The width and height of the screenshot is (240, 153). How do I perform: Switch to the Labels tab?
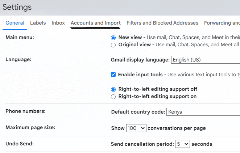coord(38,23)
